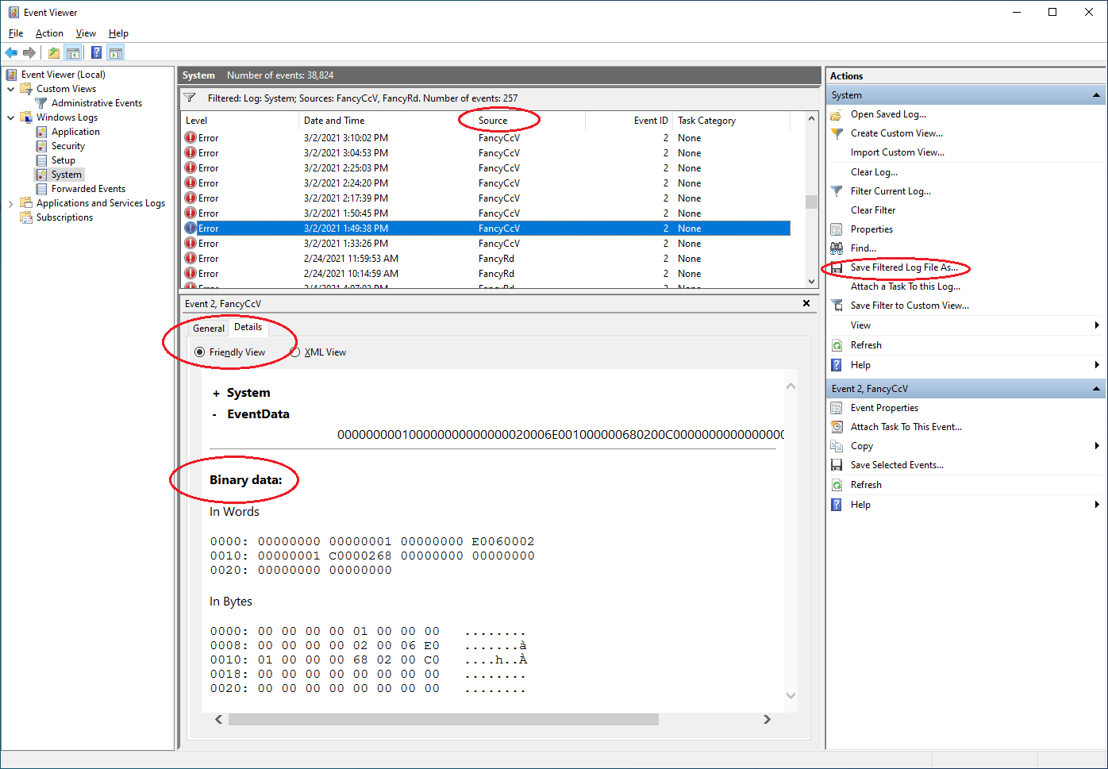
Task: Select the FancyRd error at 2/24/2021 11:59:53 AM
Action: [x=487, y=259]
